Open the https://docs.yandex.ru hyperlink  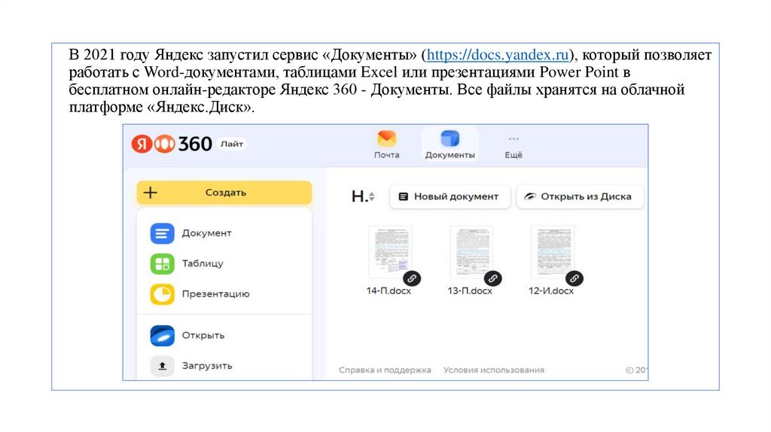point(497,54)
